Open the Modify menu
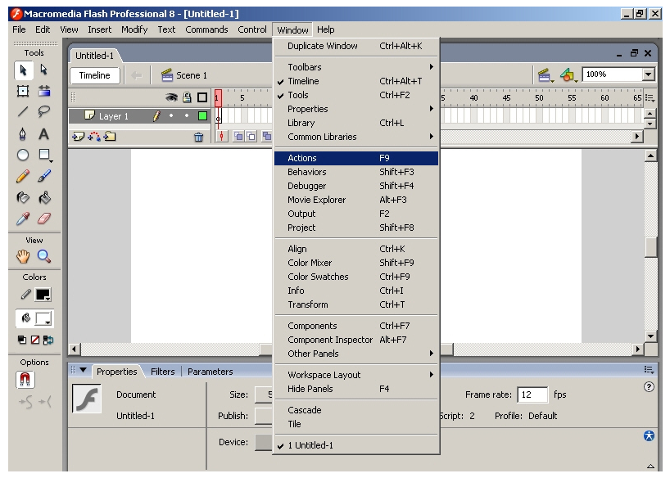This screenshot has width=670, height=478. [134, 29]
